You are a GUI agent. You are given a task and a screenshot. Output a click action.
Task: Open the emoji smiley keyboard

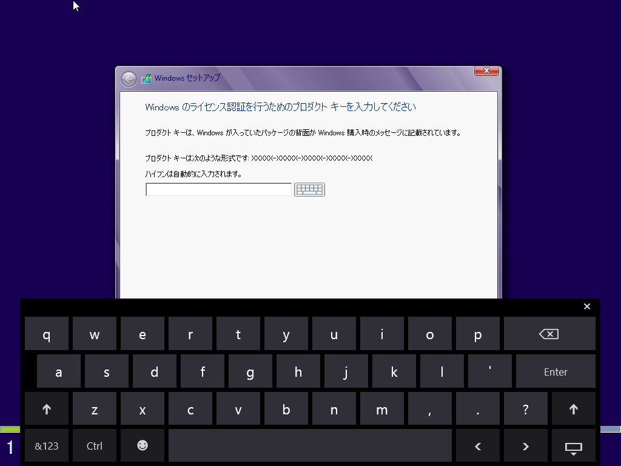[x=143, y=446]
